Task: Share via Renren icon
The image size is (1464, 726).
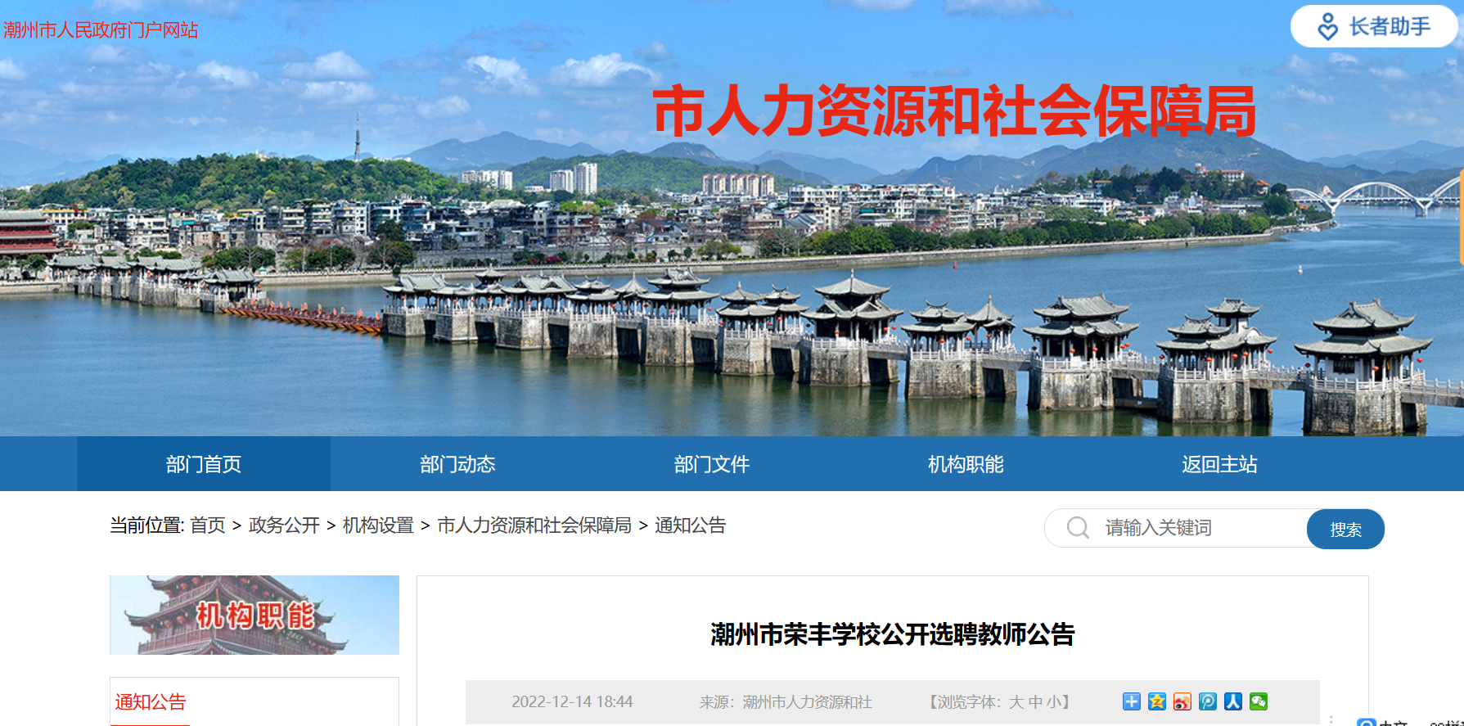Action: [1232, 701]
